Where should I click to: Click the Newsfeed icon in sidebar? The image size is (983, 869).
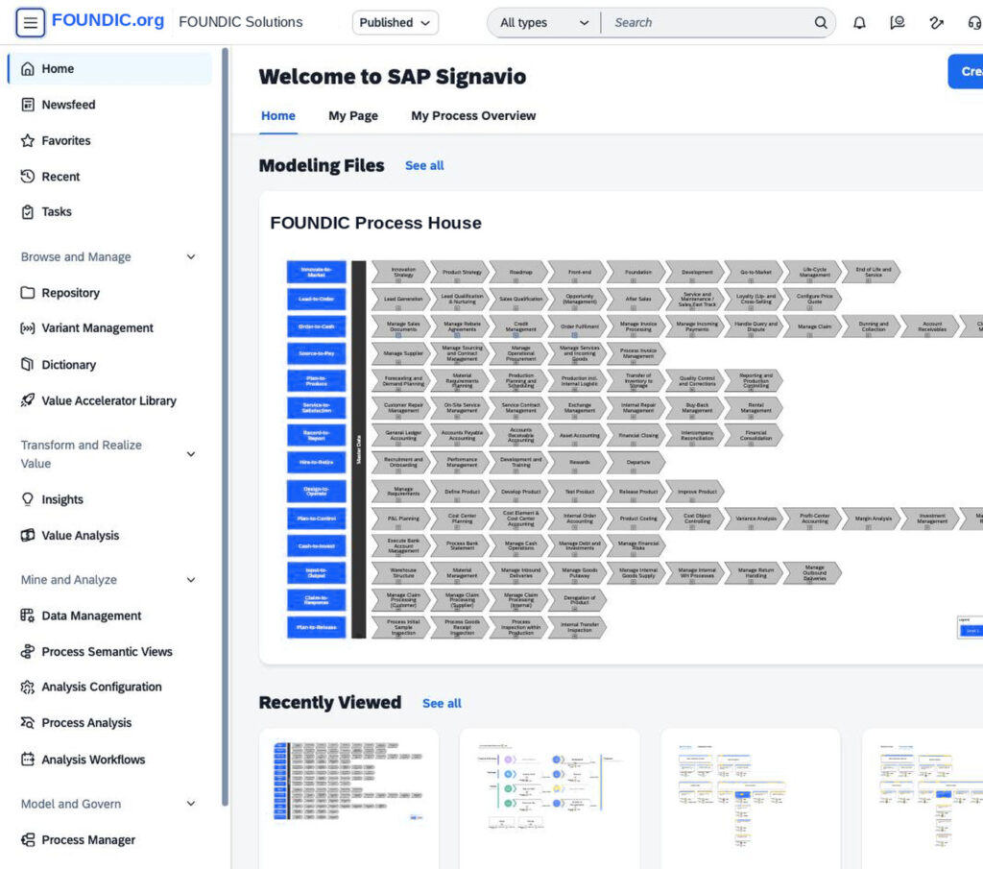28,105
